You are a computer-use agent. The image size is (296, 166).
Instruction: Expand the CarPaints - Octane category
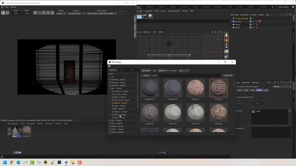[x=110, y=83]
